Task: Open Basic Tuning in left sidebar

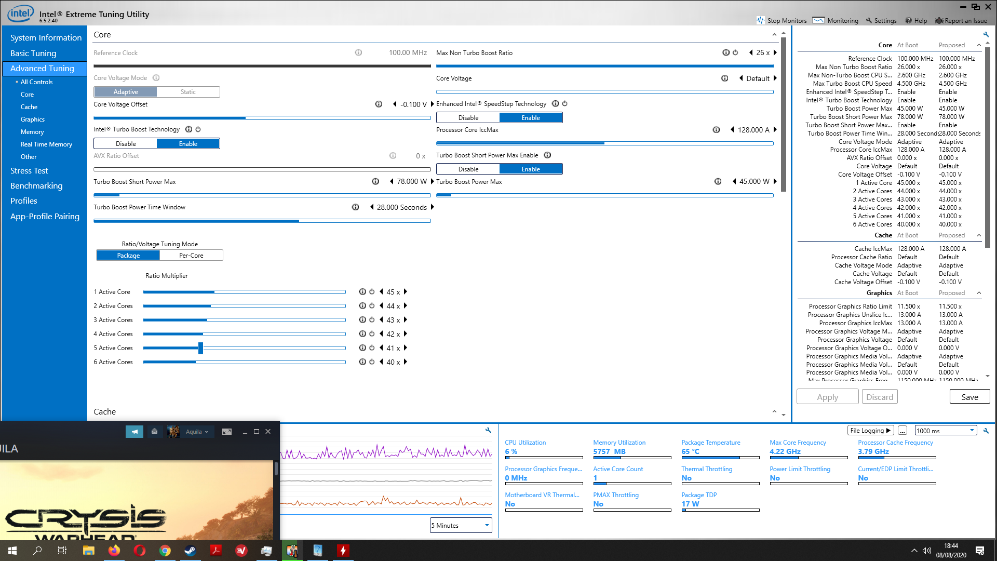Action: tap(33, 53)
